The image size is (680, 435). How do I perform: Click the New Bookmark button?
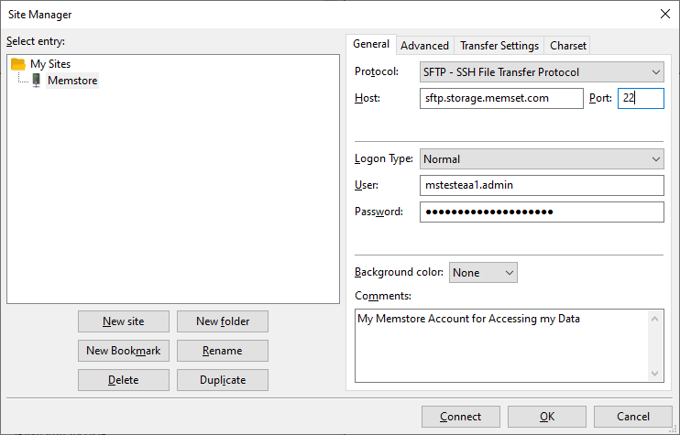pyautogui.click(x=124, y=351)
